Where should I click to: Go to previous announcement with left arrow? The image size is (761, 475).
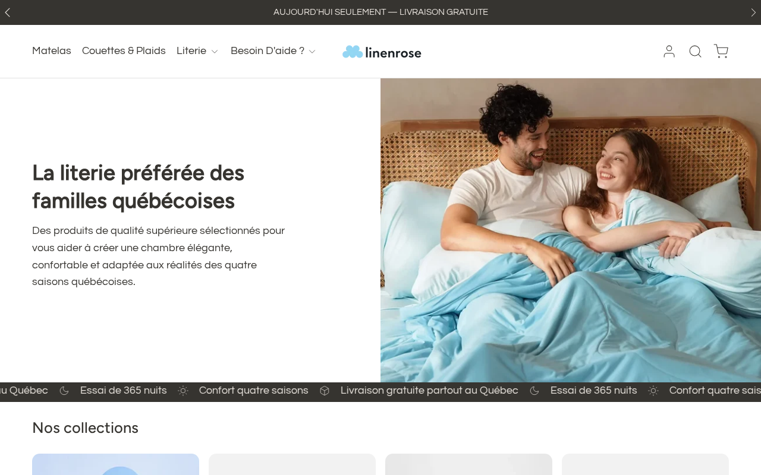coord(8,12)
